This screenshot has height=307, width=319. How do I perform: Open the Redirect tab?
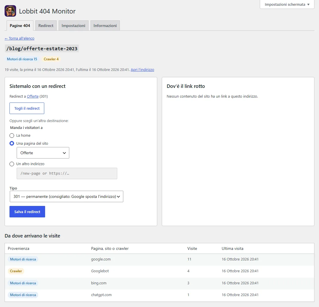(46, 26)
